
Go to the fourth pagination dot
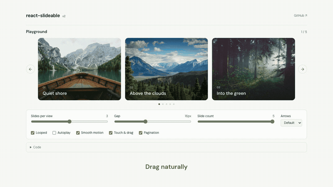click(x=170, y=104)
